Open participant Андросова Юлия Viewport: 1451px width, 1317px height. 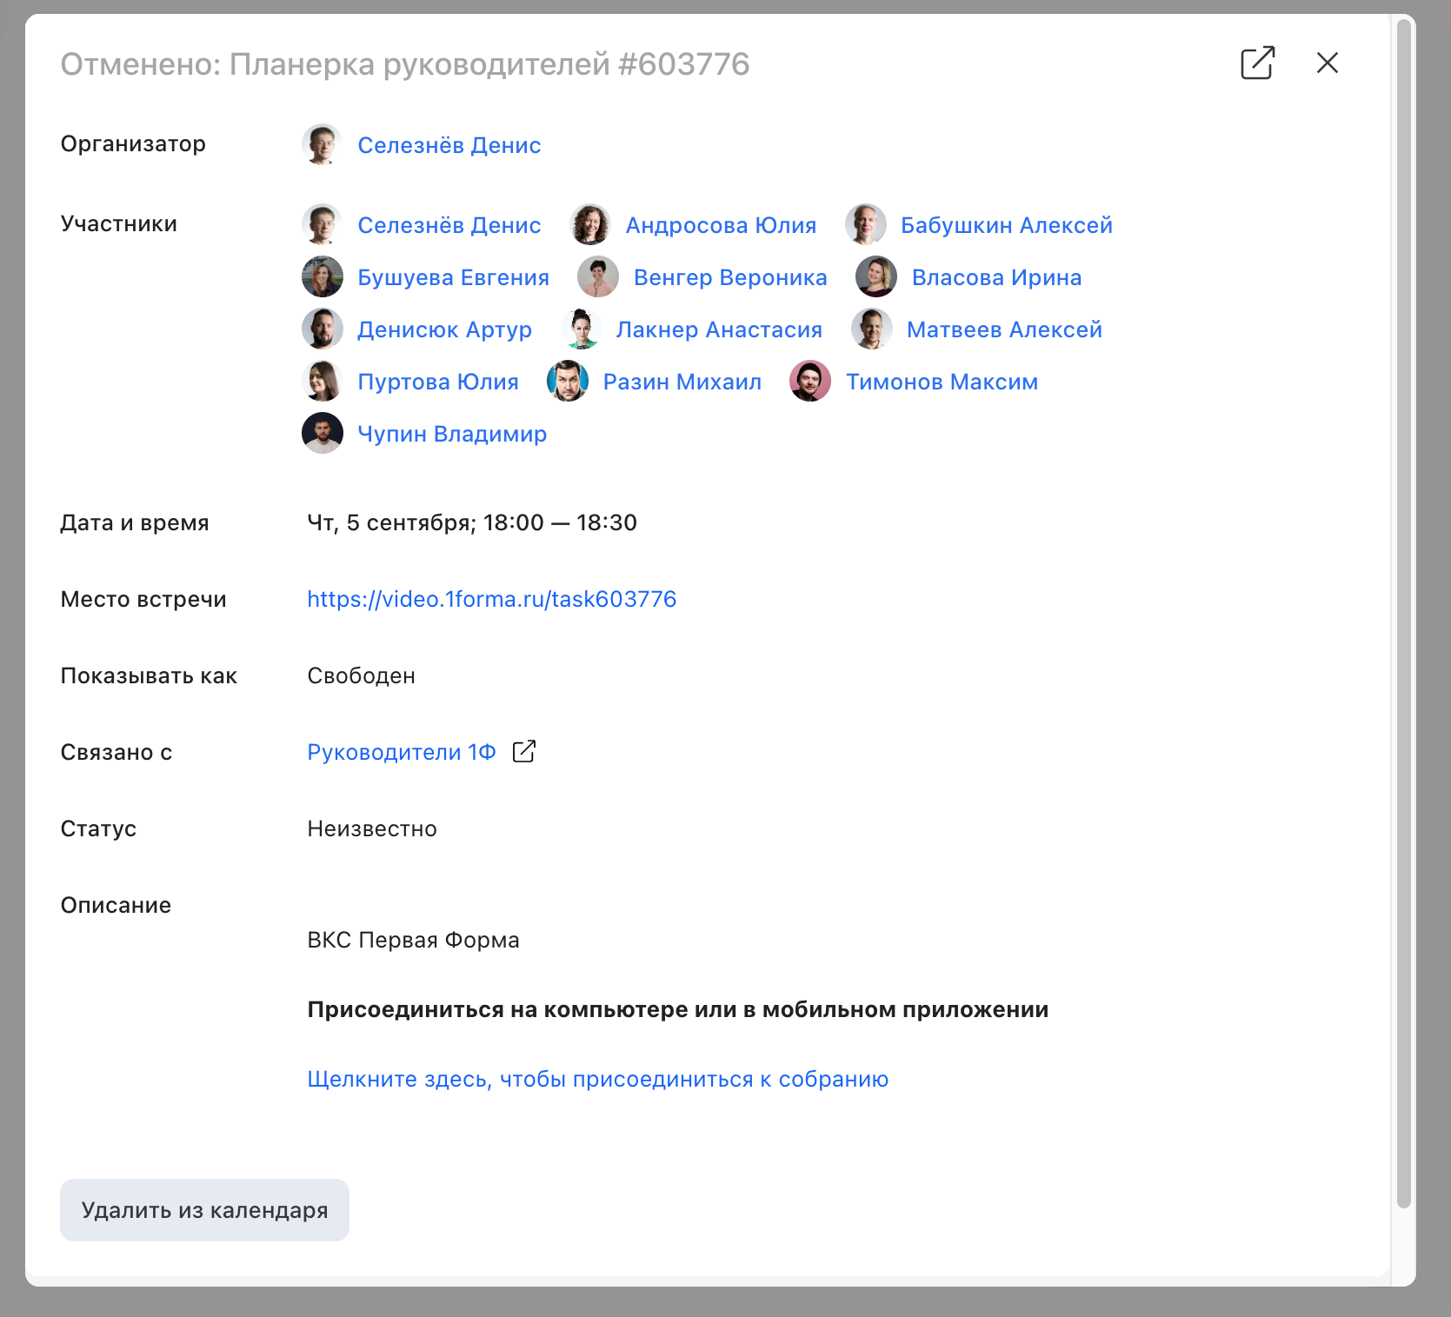coord(721,225)
